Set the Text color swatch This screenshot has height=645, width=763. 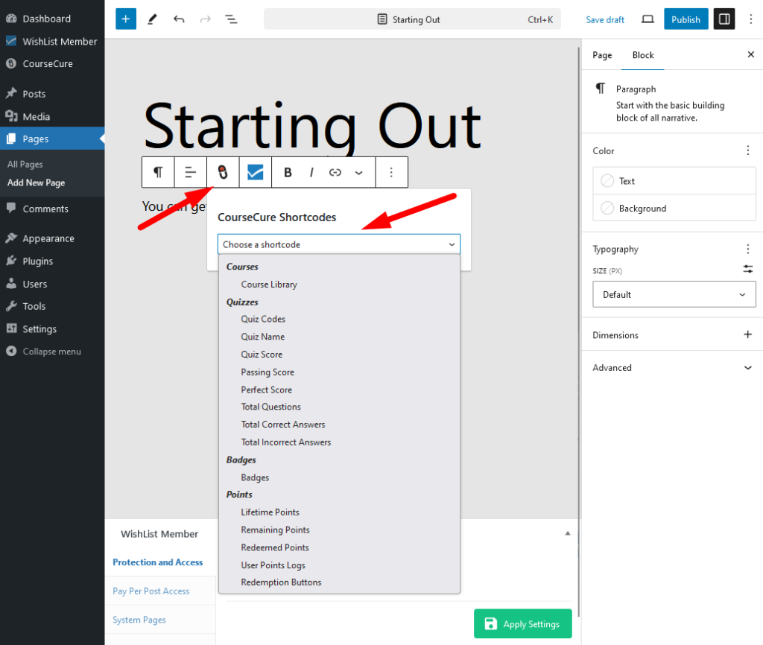click(x=674, y=181)
